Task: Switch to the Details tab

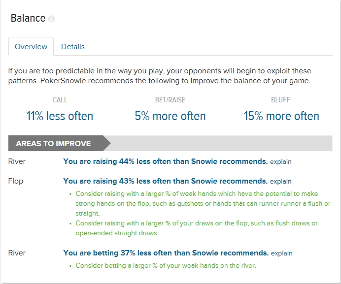Action: pos(73,46)
